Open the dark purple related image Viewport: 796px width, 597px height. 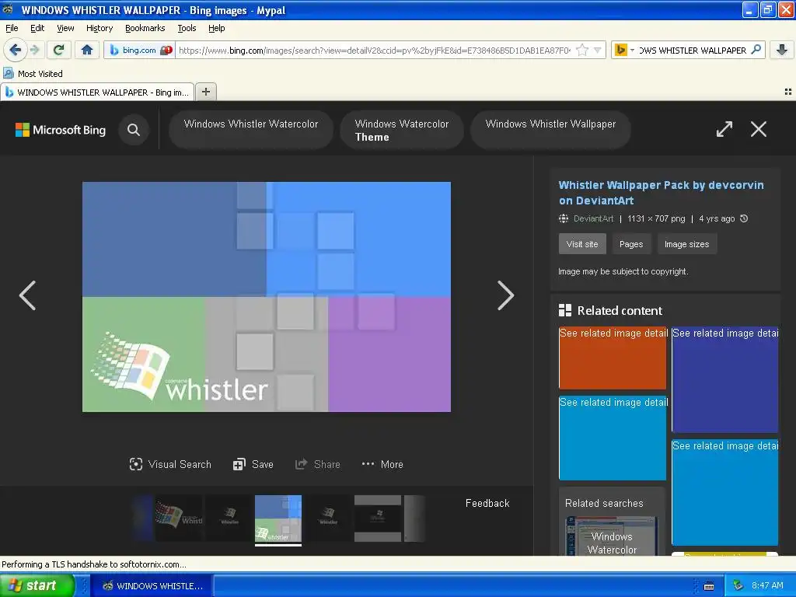coord(725,379)
